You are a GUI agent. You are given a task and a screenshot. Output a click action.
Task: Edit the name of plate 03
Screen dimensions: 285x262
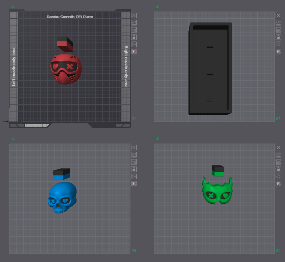click(13, 138)
